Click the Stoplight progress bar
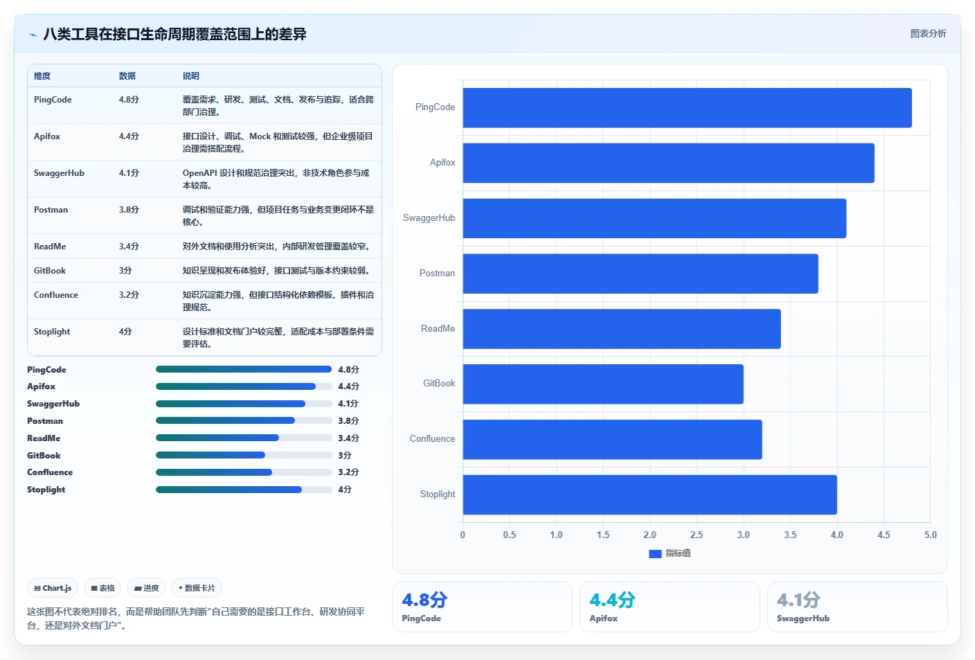Image resolution: width=975 pixels, height=660 pixels. coord(244,490)
